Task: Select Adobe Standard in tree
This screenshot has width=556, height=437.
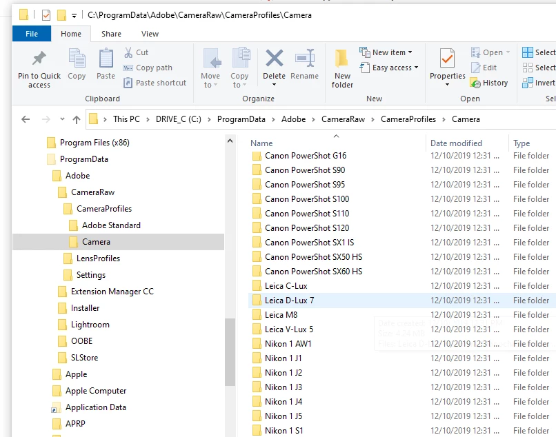Action: [x=111, y=225]
